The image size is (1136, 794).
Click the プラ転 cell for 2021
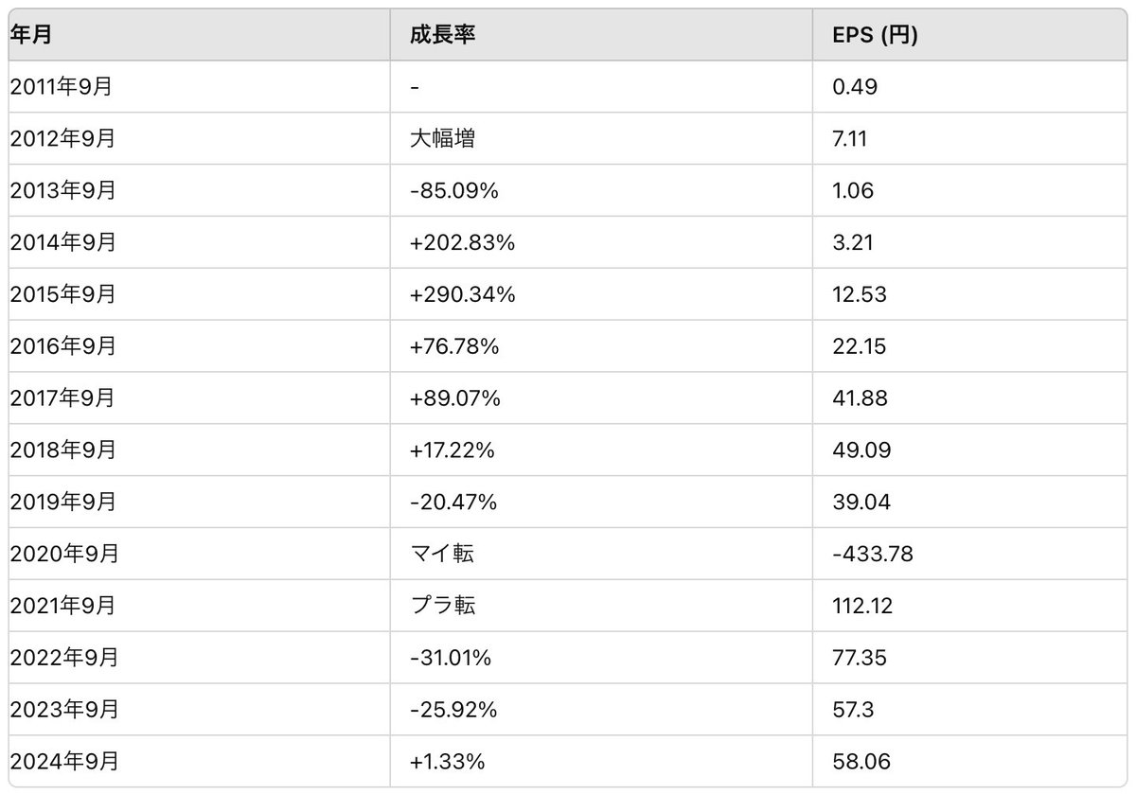point(442,605)
